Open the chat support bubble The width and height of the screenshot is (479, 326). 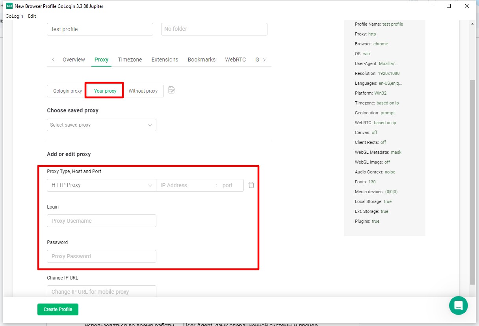pyautogui.click(x=458, y=306)
